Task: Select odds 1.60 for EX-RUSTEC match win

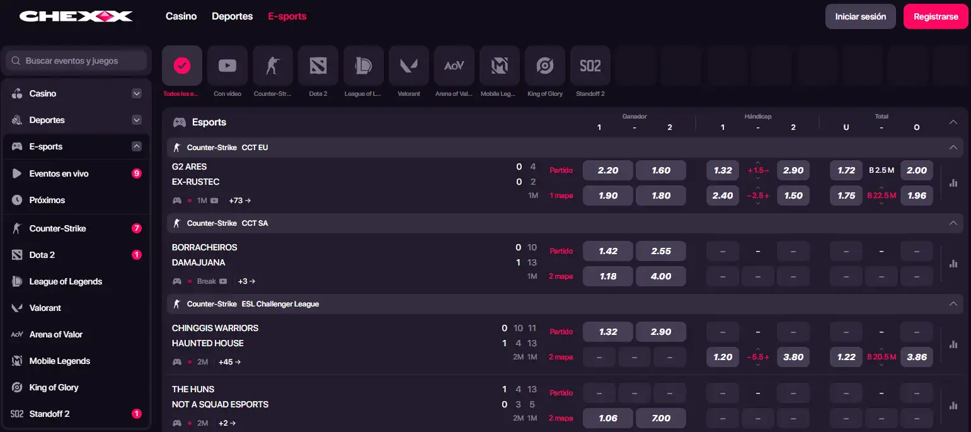Action: [x=661, y=170]
